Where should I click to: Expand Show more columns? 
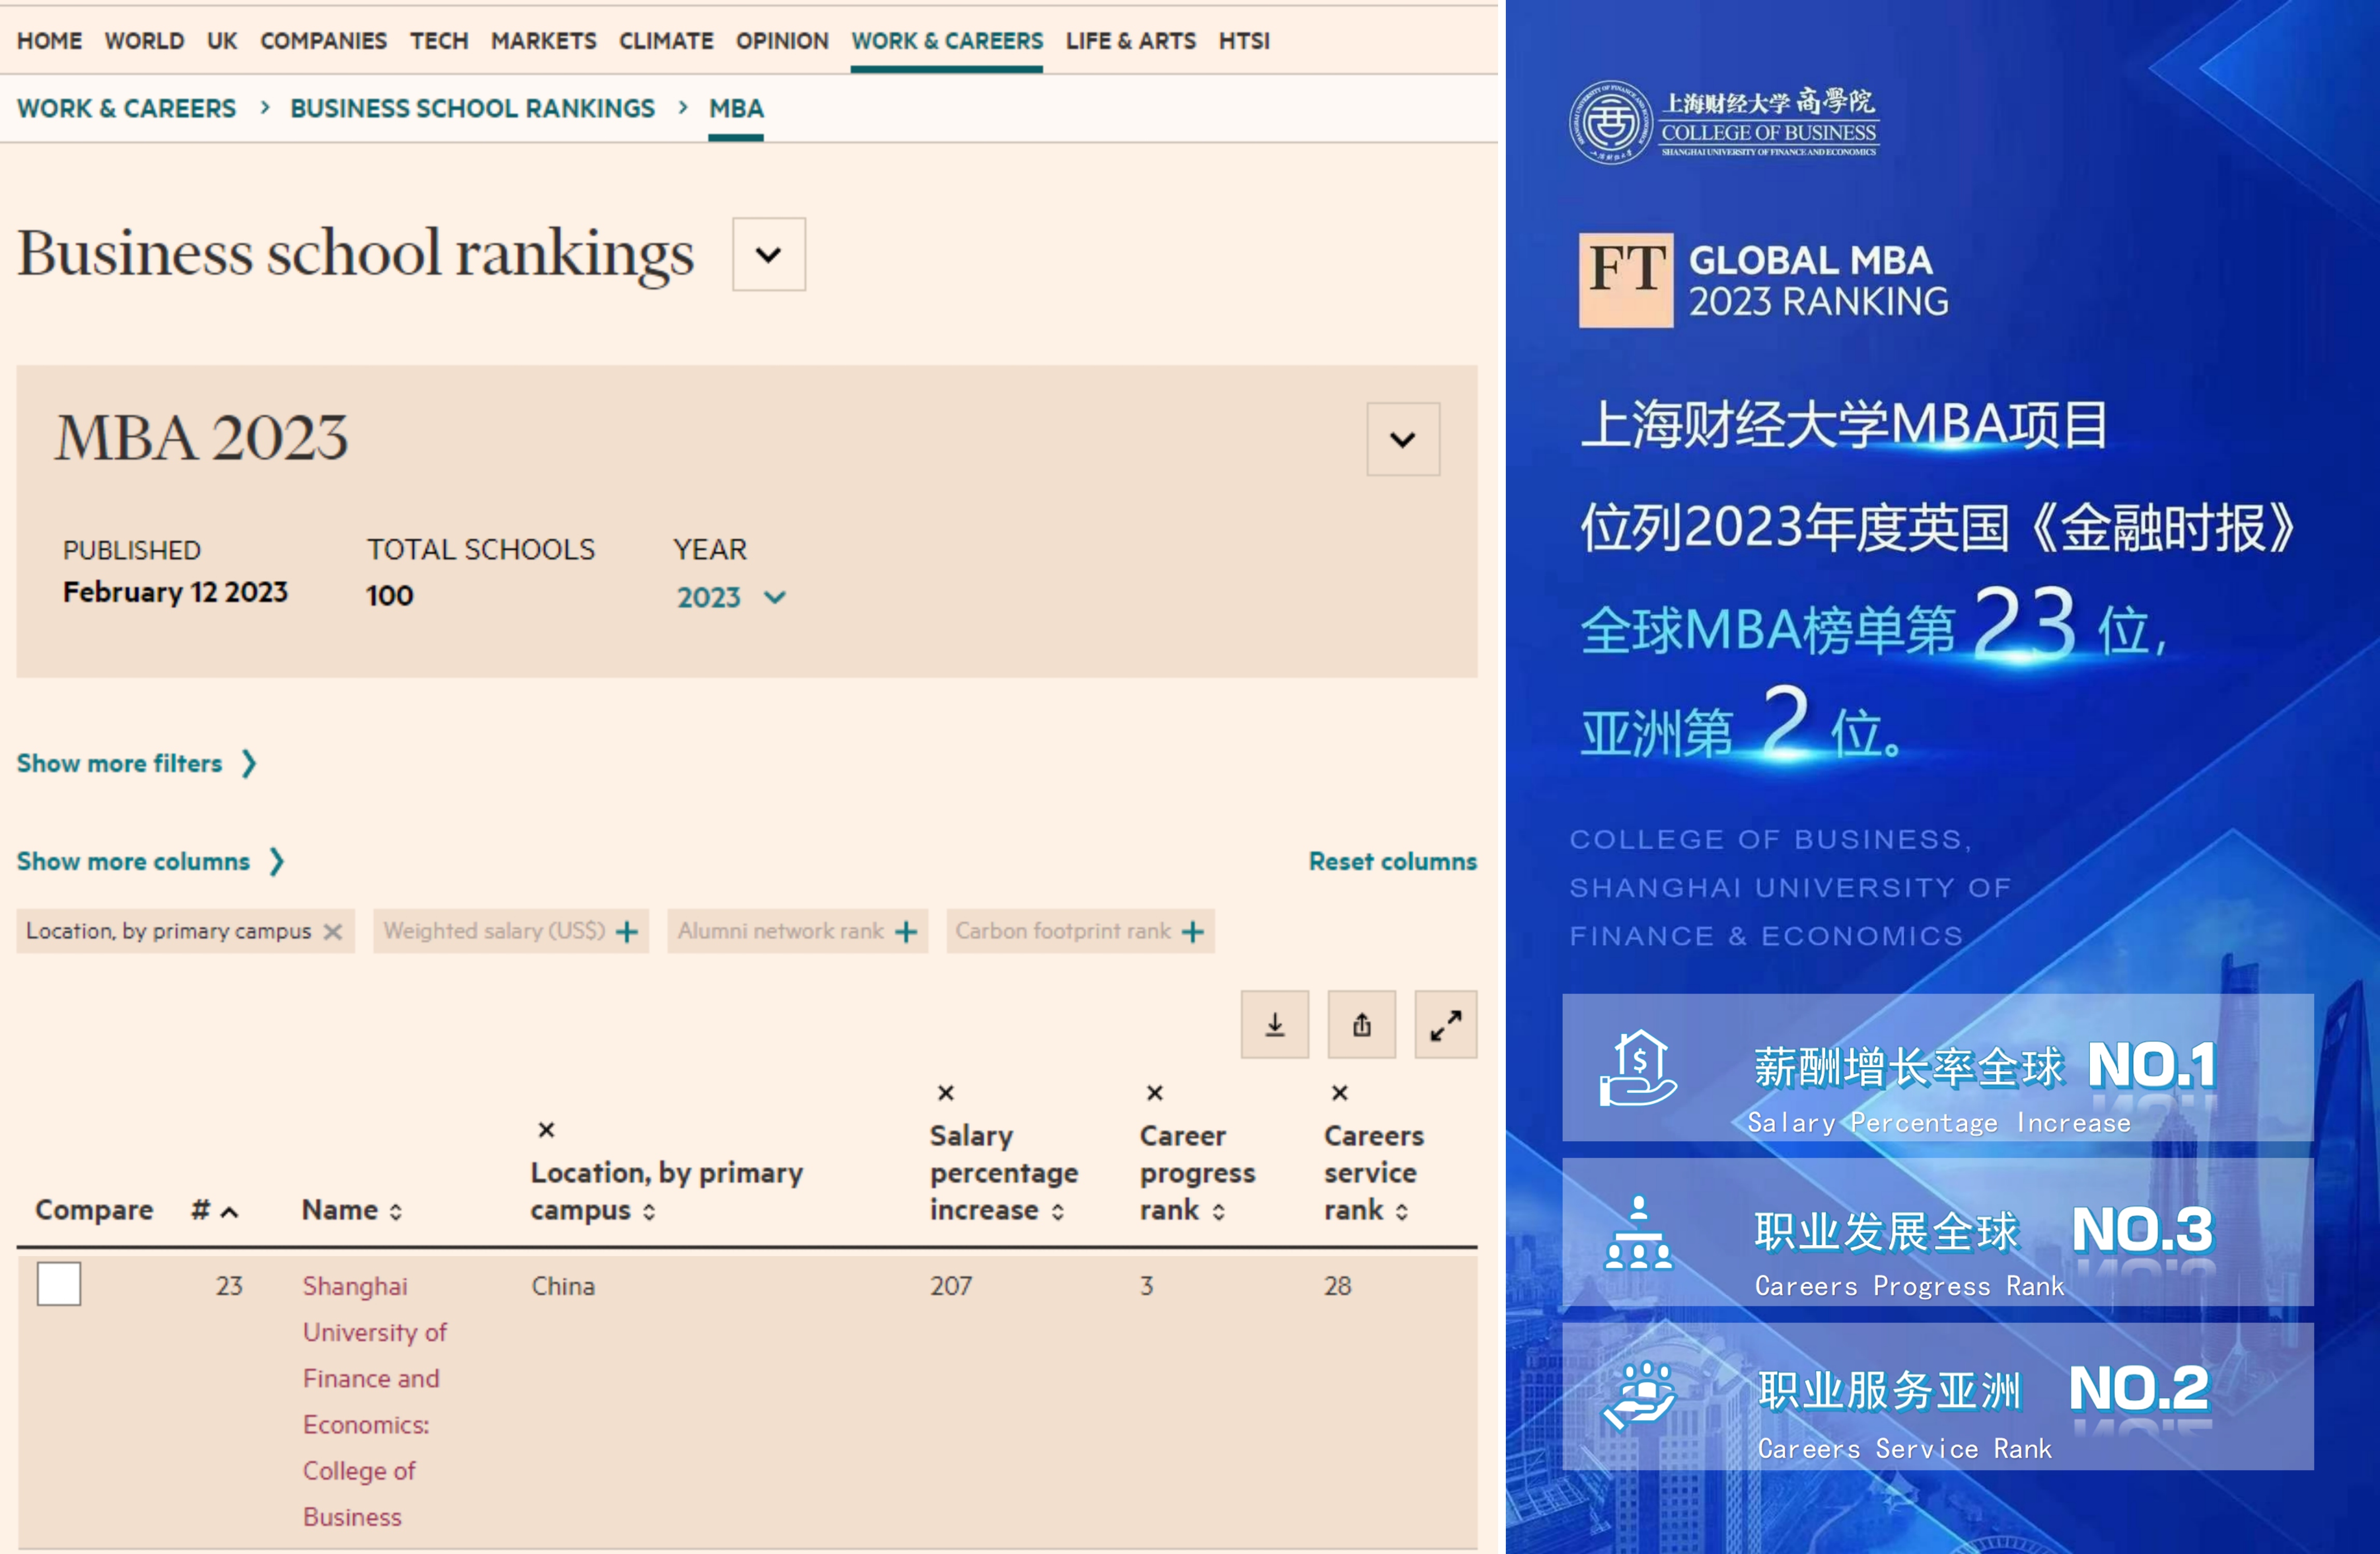(151, 861)
